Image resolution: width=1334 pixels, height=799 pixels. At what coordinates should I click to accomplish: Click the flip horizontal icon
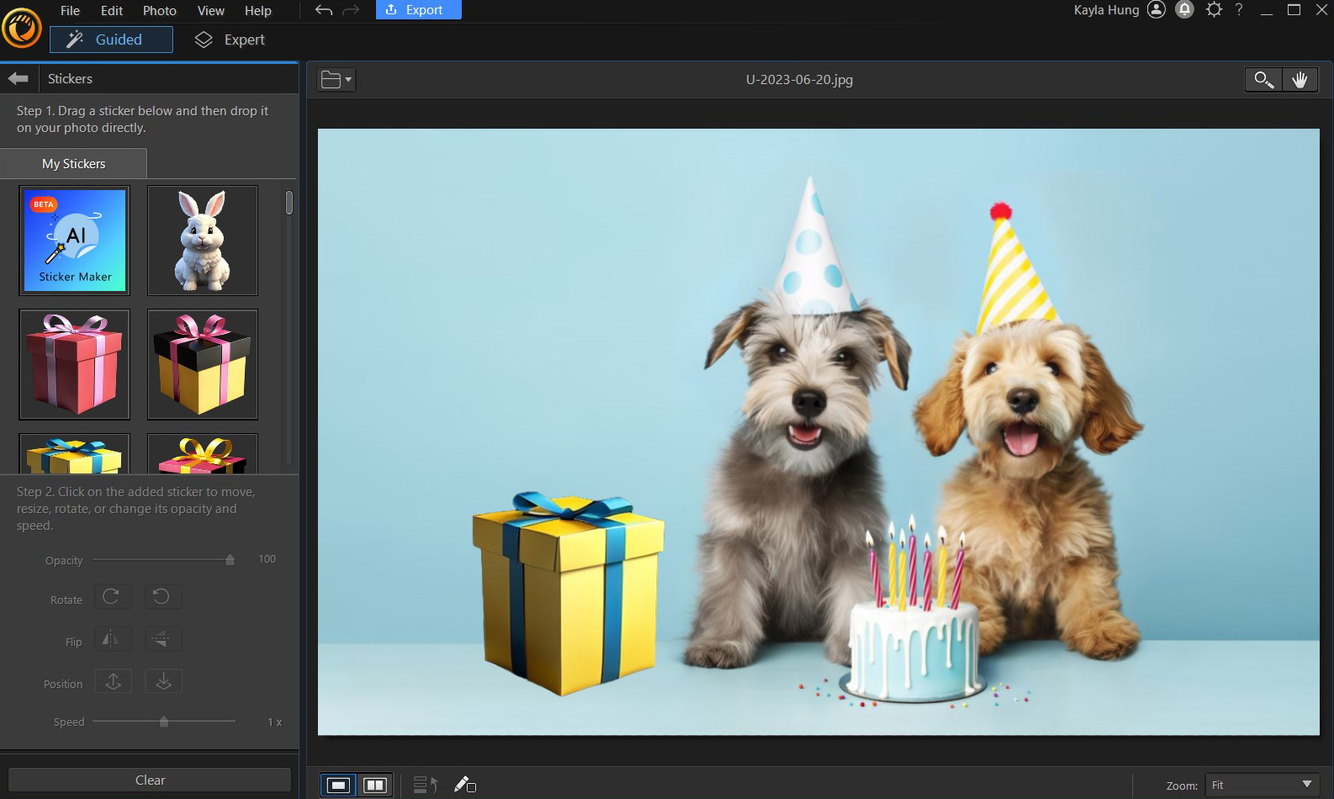111,639
